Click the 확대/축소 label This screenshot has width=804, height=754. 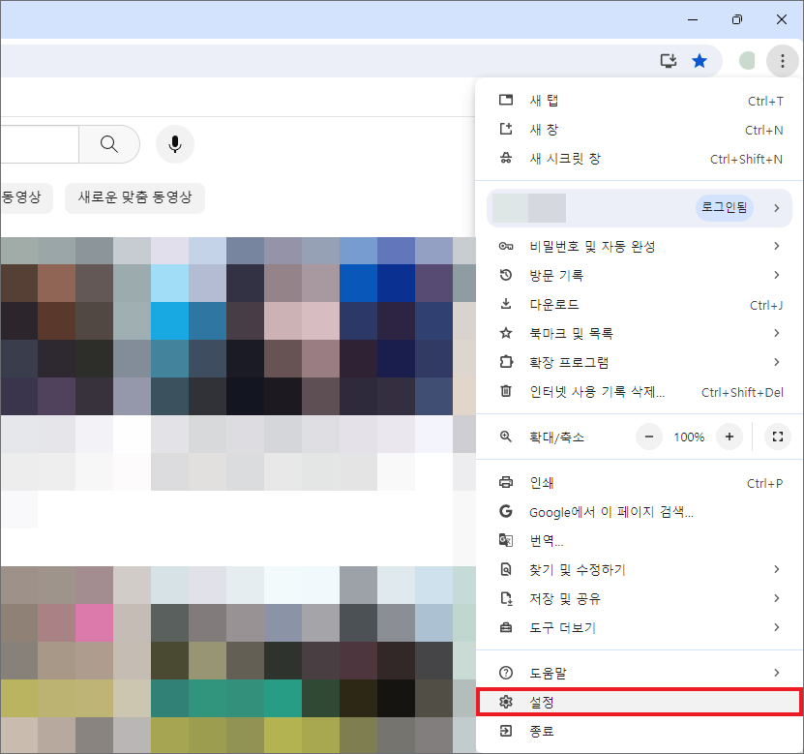click(x=556, y=437)
